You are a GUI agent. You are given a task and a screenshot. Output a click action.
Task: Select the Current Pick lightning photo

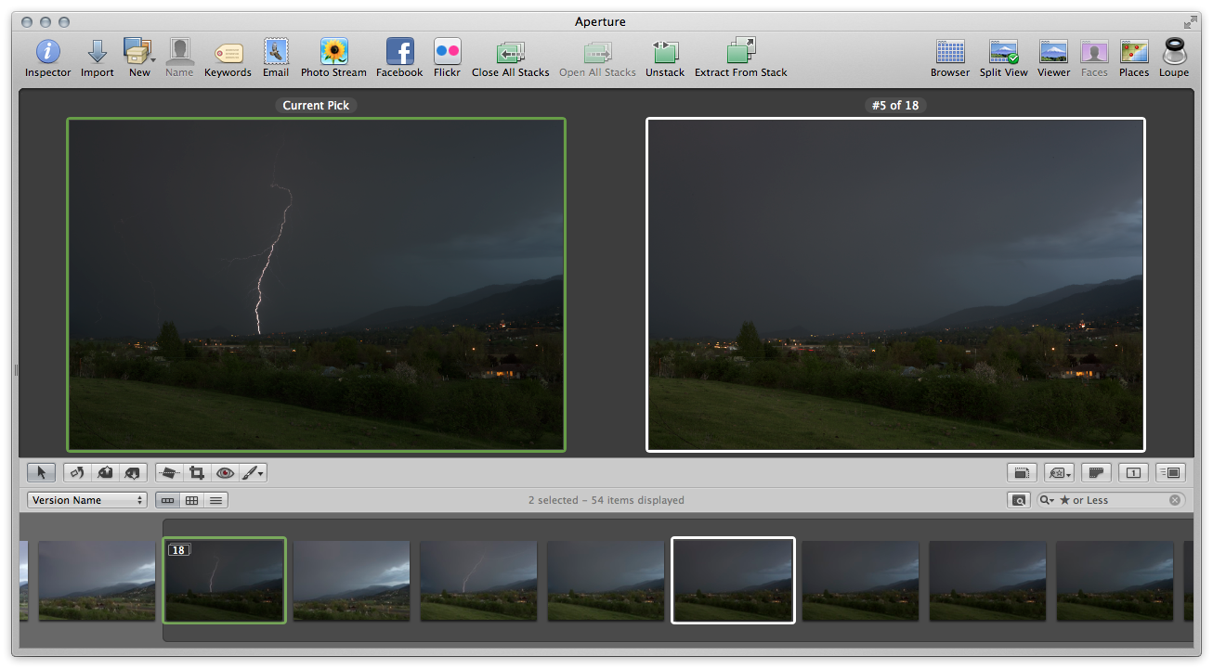tap(316, 285)
